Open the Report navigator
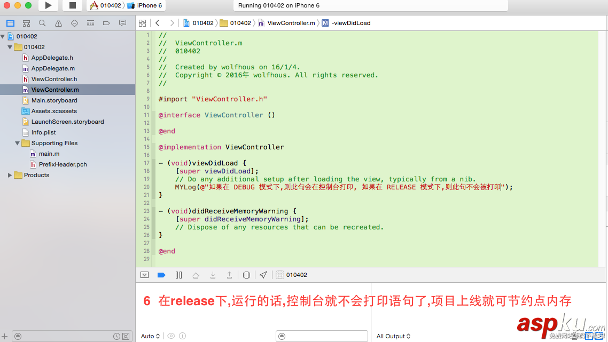 pos(122,23)
